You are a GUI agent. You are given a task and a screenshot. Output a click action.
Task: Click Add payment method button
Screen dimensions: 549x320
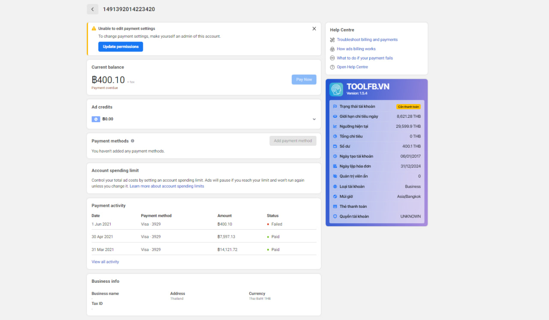click(293, 141)
